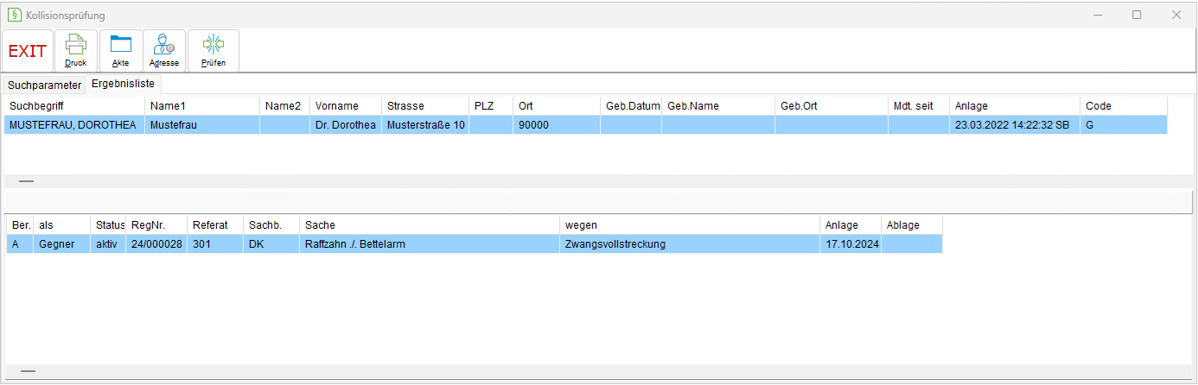Click the Geb.Ort column header
Screen dimensions: 1198x385
click(832, 106)
